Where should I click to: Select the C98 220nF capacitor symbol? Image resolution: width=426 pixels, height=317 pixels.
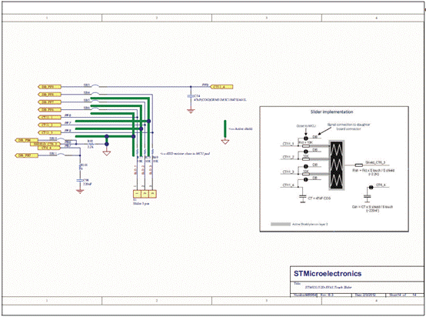point(80,180)
